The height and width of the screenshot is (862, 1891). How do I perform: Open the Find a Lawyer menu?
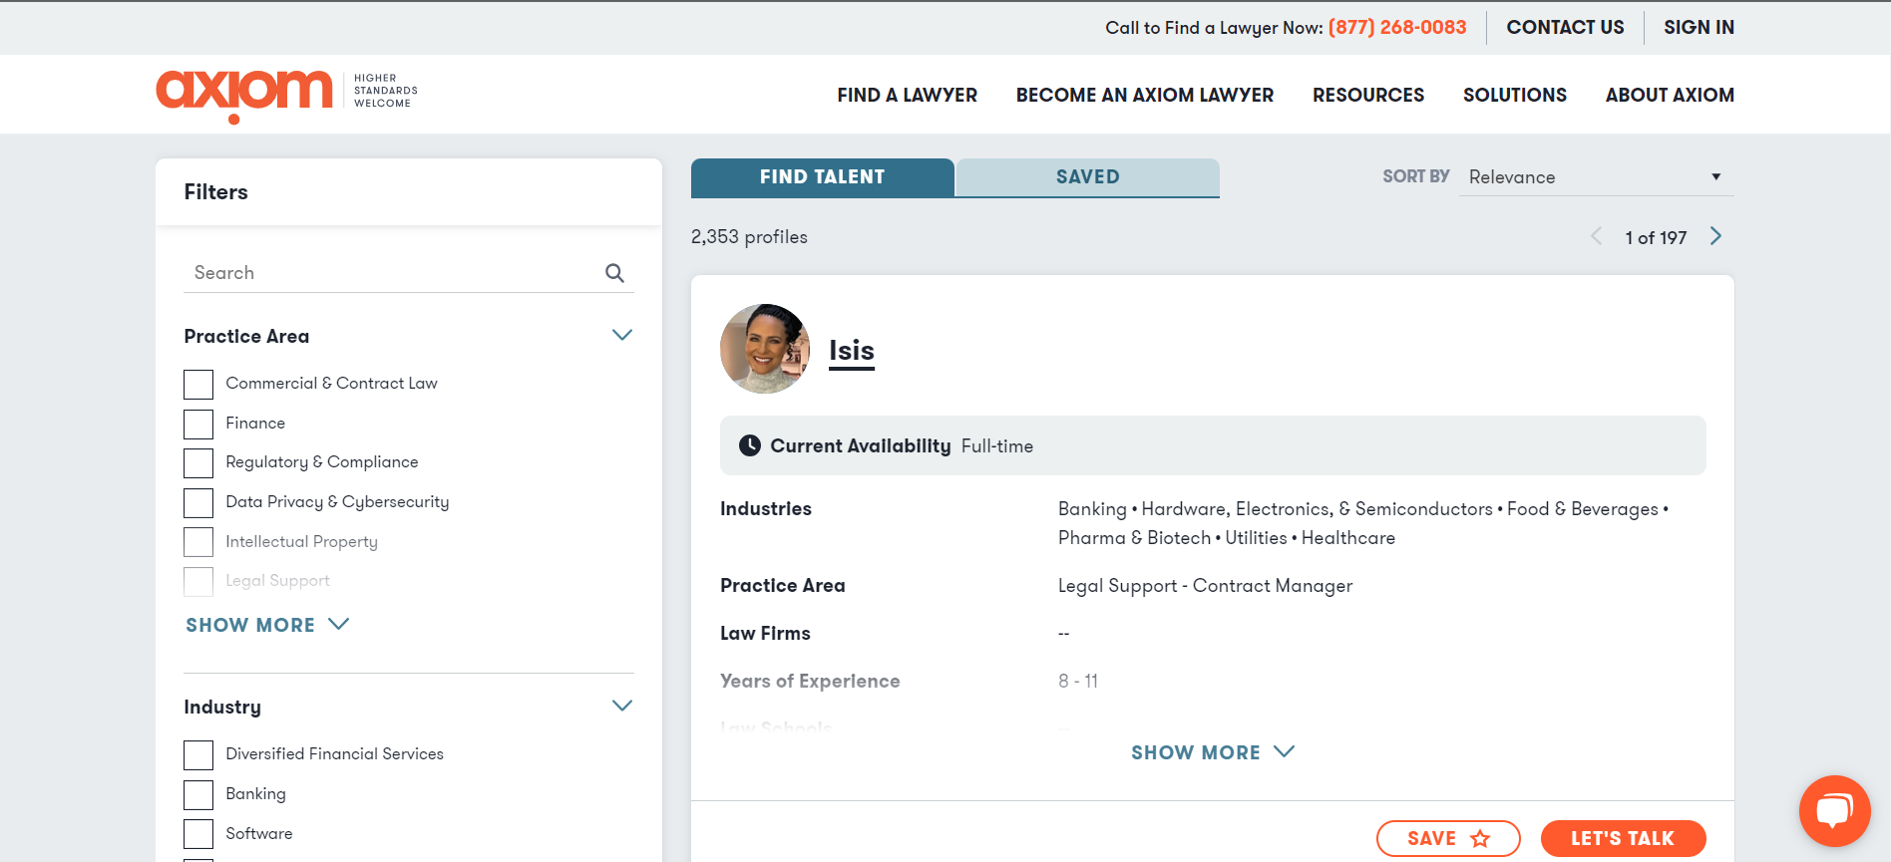[x=907, y=95]
